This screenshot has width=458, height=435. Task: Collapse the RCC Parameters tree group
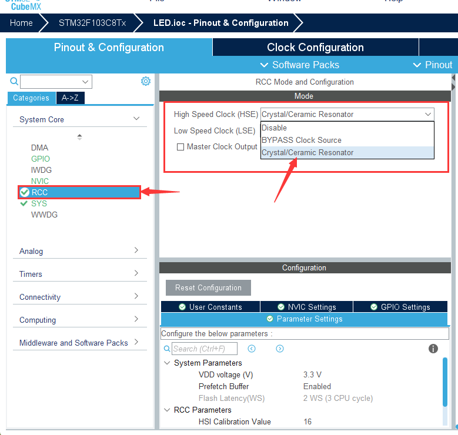167,410
